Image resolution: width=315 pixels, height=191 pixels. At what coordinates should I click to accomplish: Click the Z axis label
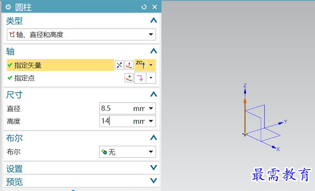[x=245, y=85]
